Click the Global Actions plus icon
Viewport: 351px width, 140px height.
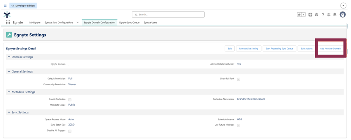point(310,14)
